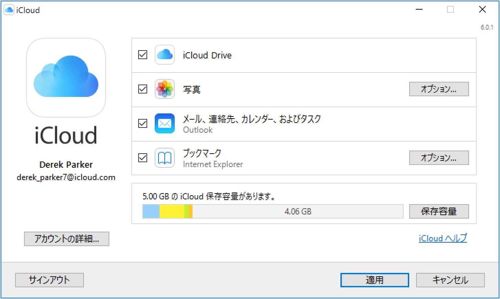
Task: Open アカウントの詳細
Action: pos(67,239)
